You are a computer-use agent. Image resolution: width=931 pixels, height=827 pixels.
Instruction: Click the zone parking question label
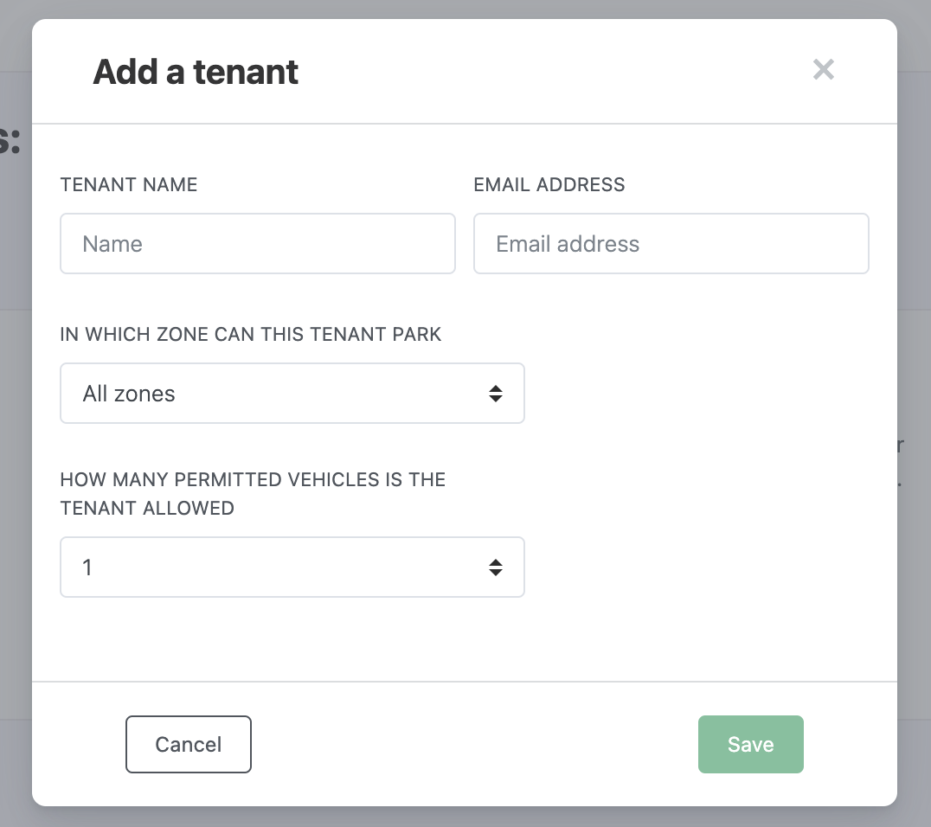[x=251, y=335]
